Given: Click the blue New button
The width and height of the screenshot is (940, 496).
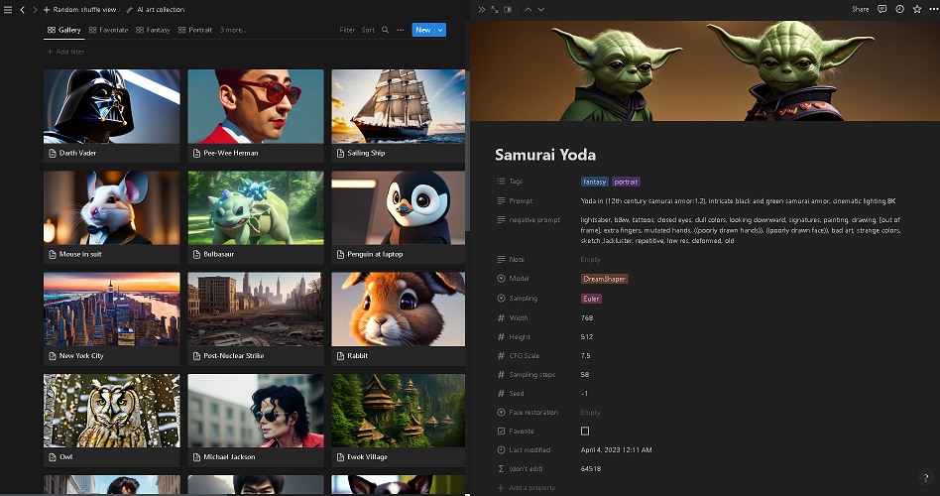Looking at the screenshot, I should [423, 30].
